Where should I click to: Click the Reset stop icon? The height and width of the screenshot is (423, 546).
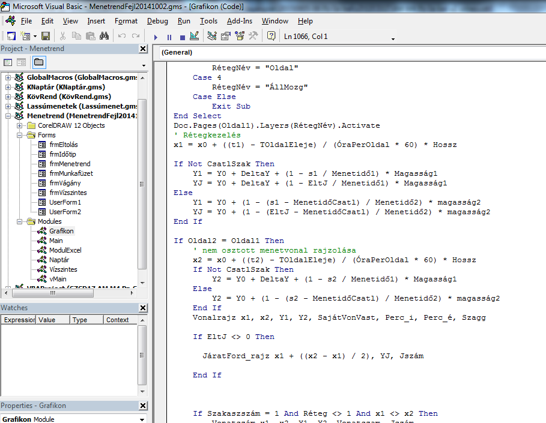[182, 37]
